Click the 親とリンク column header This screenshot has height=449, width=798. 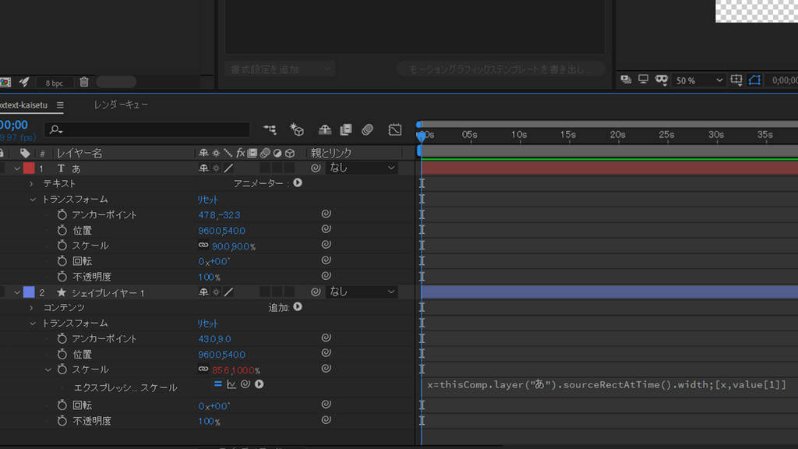tap(330, 154)
